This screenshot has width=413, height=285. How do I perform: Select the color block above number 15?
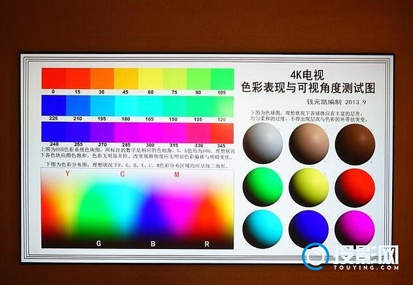coord(78,78)
